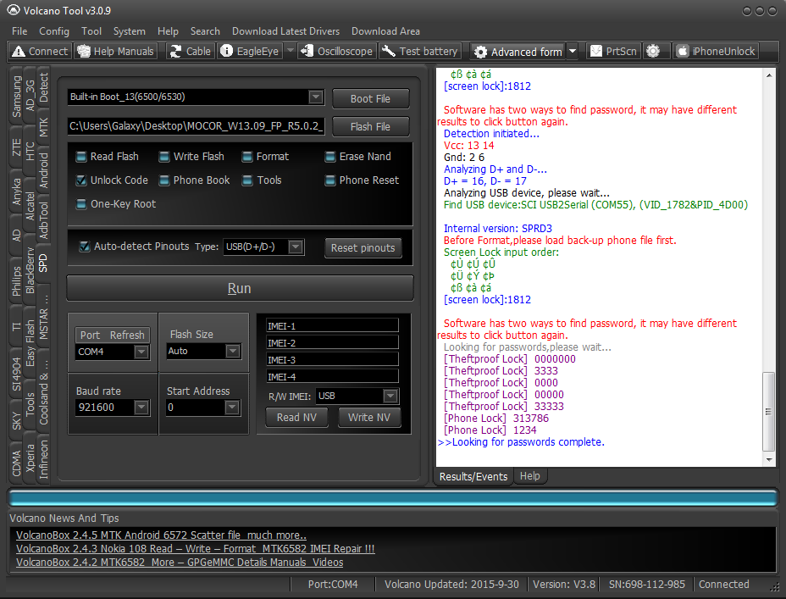Open Help Manuals from the toolbar

tap(115, 52)
